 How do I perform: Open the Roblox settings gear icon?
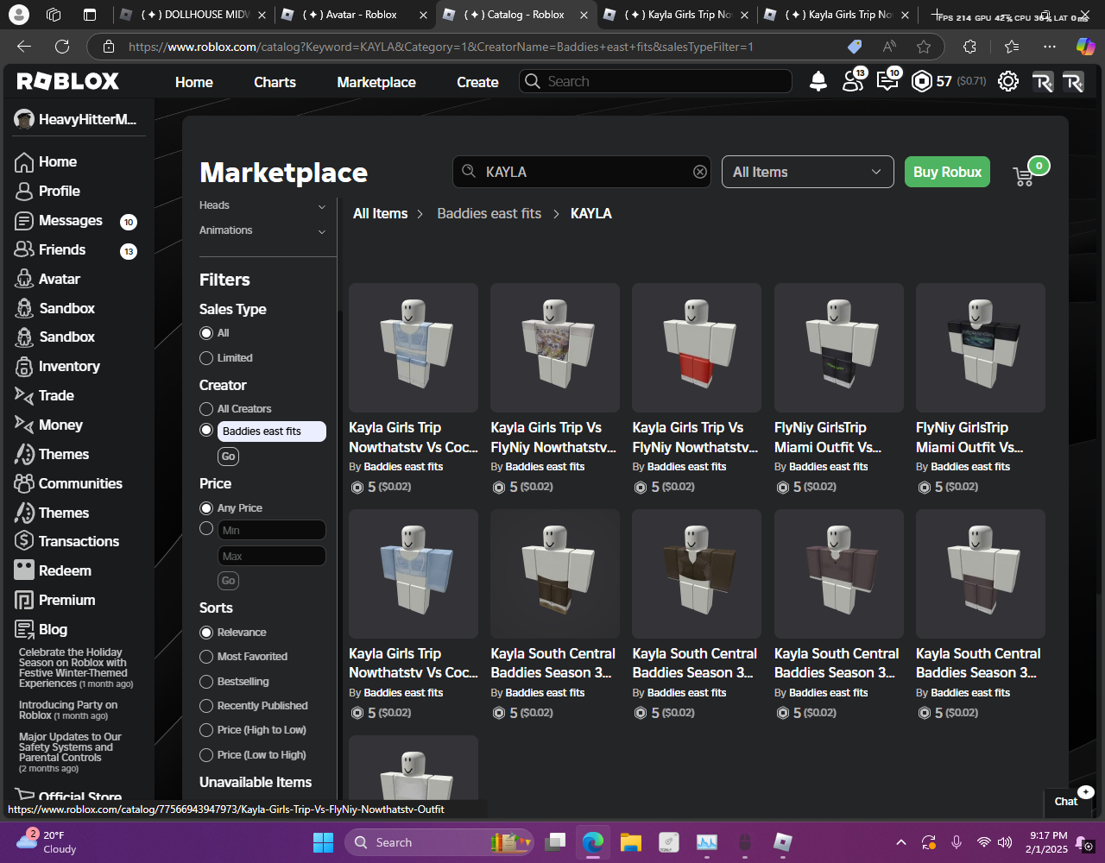point(1007,81)
